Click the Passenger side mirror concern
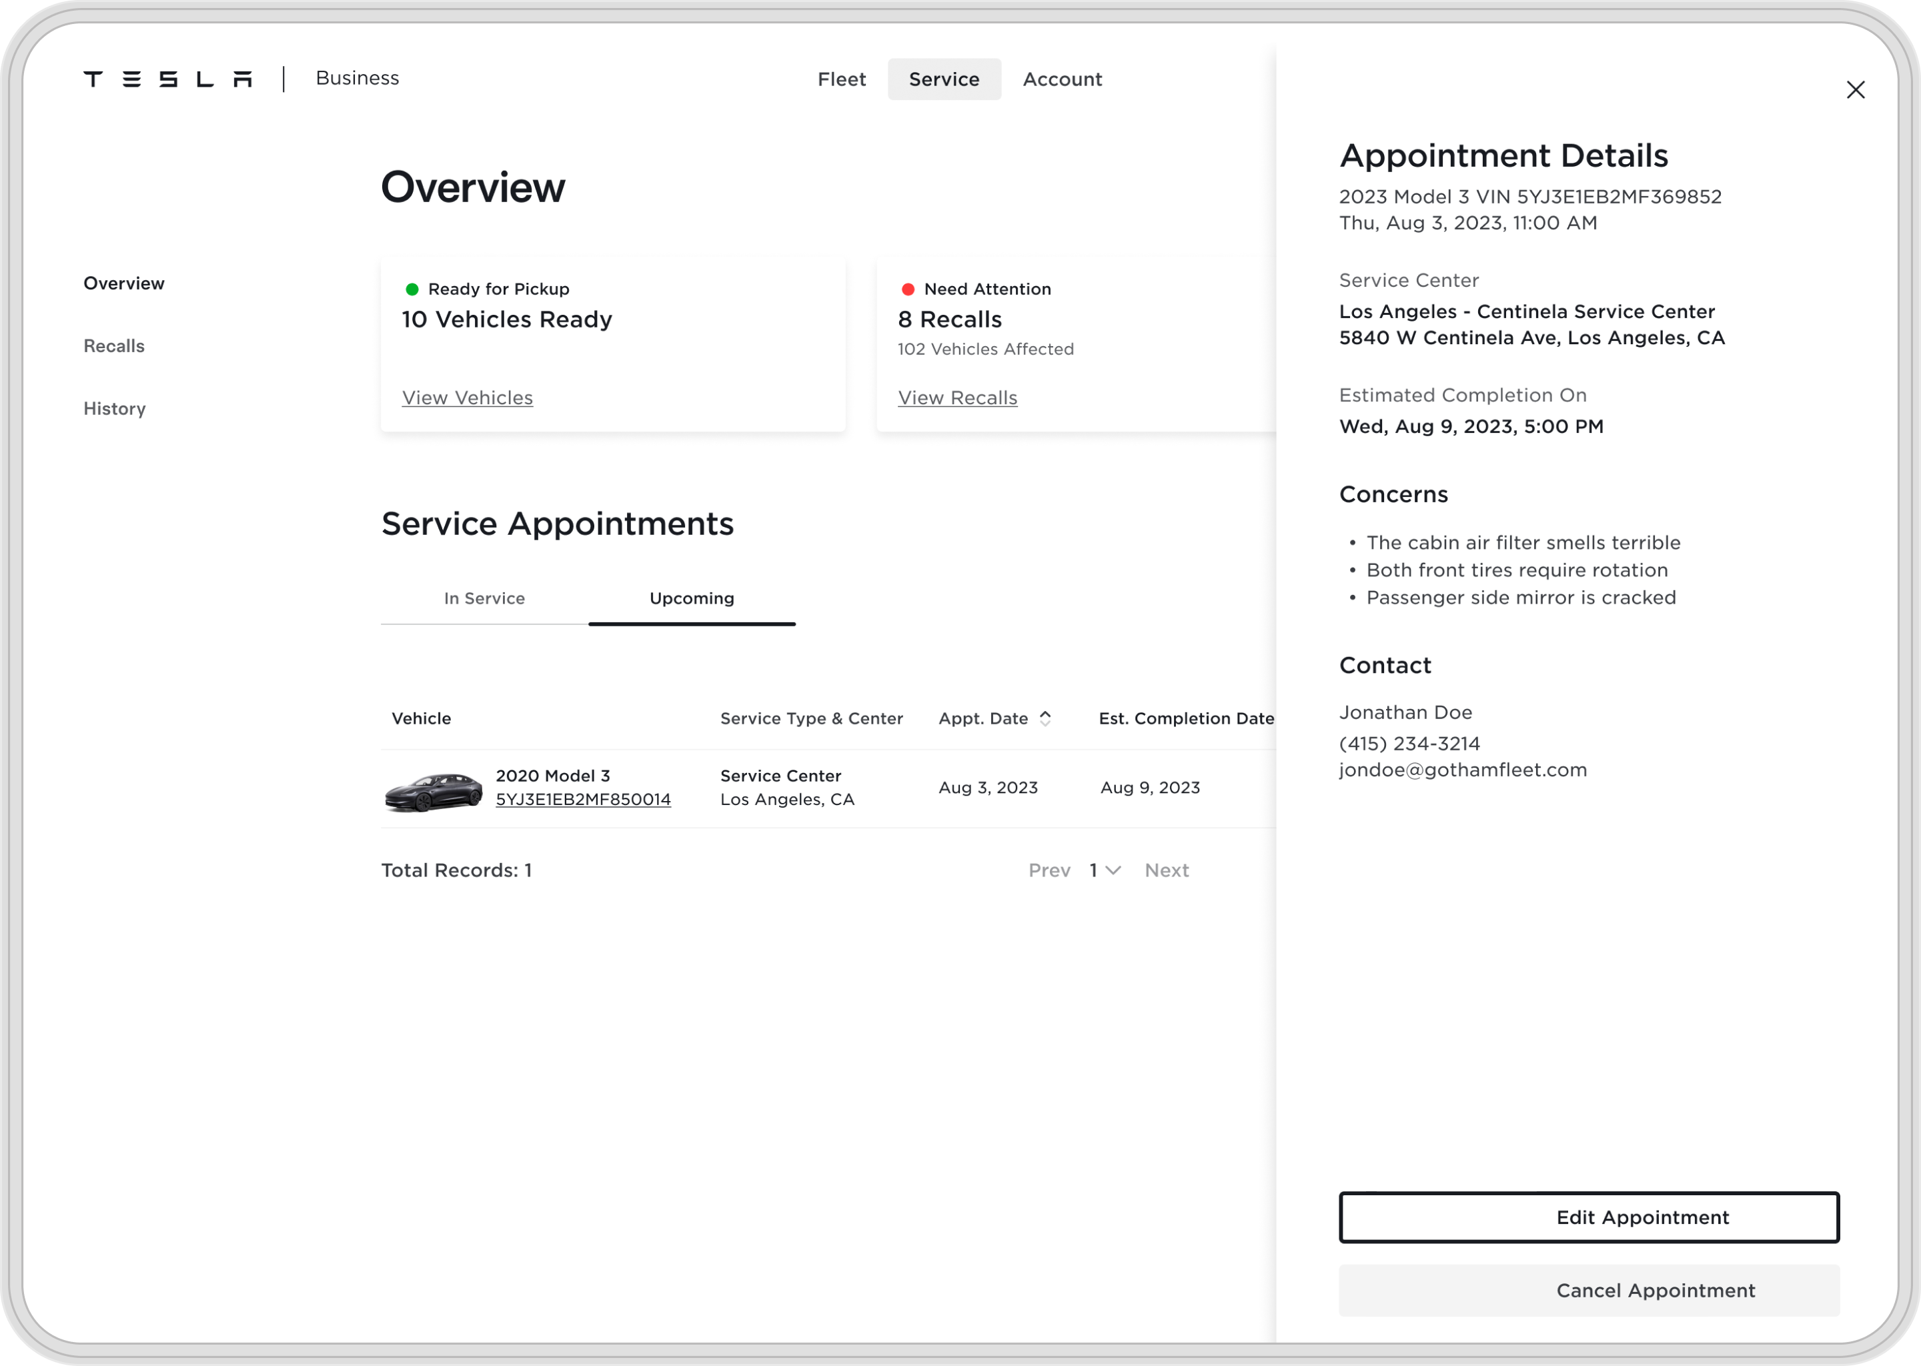 (1521, 597)
